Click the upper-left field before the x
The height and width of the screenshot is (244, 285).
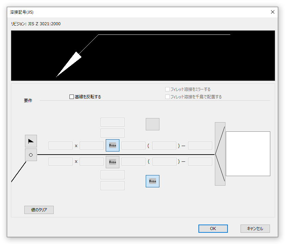(x=61, y=146)
